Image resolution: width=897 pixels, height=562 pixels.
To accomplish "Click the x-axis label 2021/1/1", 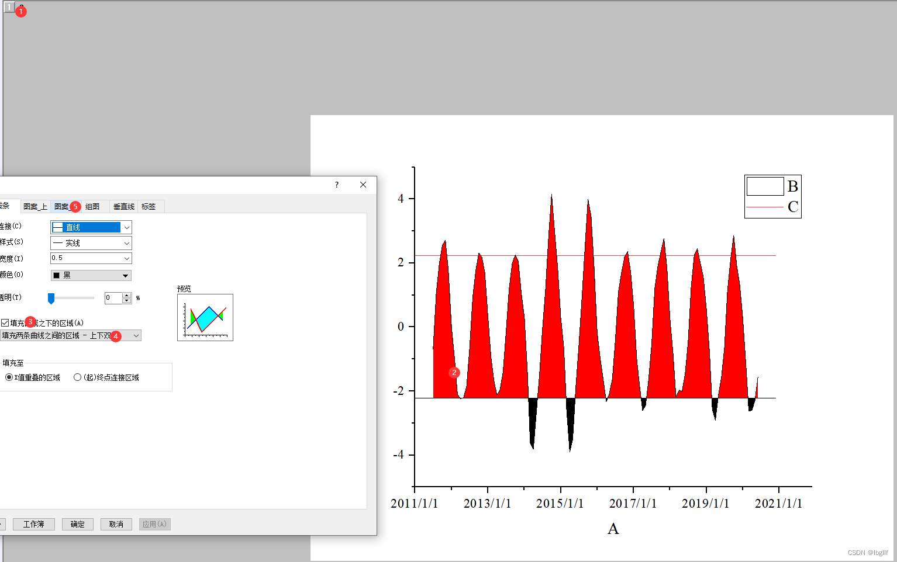I will (x=778, y=504).
